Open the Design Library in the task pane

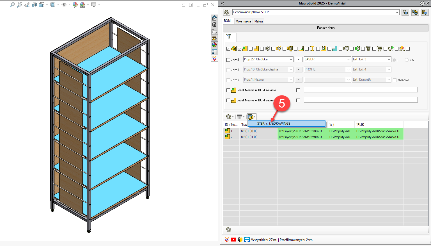214,25
